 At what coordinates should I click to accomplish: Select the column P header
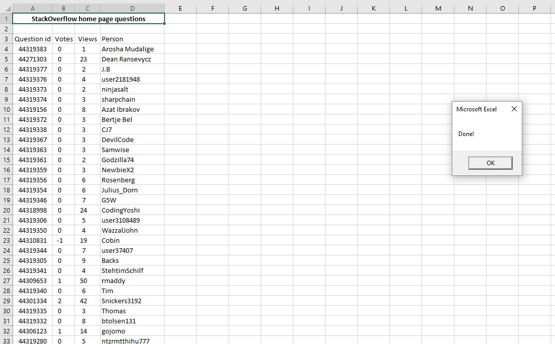[x=534, y=8]
